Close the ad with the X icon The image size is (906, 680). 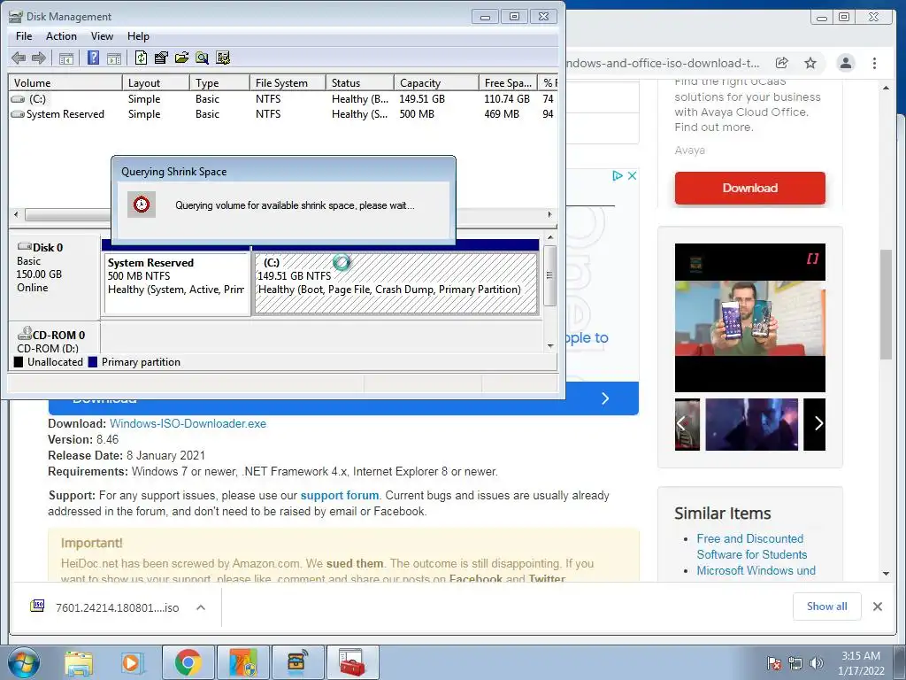[632, 176]
